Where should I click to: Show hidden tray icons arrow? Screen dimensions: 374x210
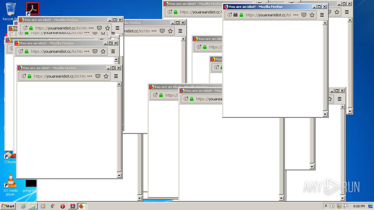[x=326, y=206]
